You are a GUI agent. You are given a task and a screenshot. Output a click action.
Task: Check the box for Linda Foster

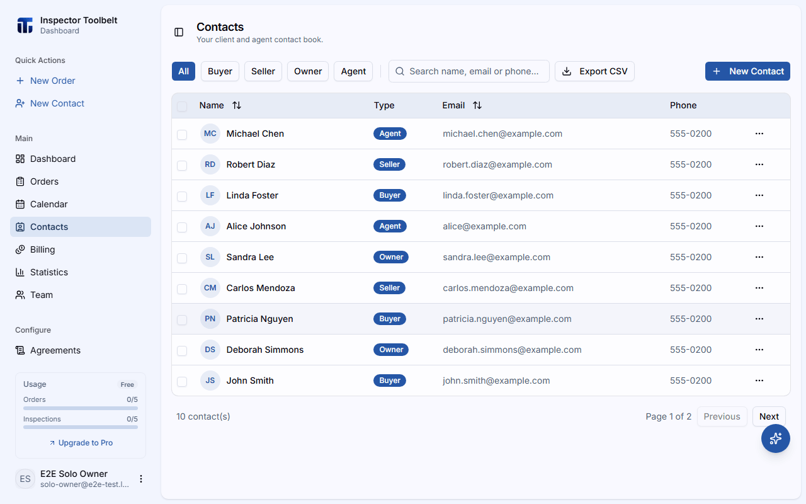pos(182,197)
